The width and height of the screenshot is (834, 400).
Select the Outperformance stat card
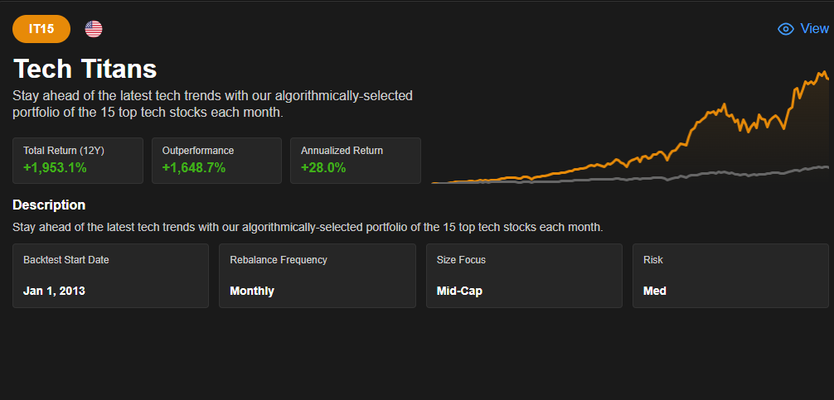click(x=216, y=161)
